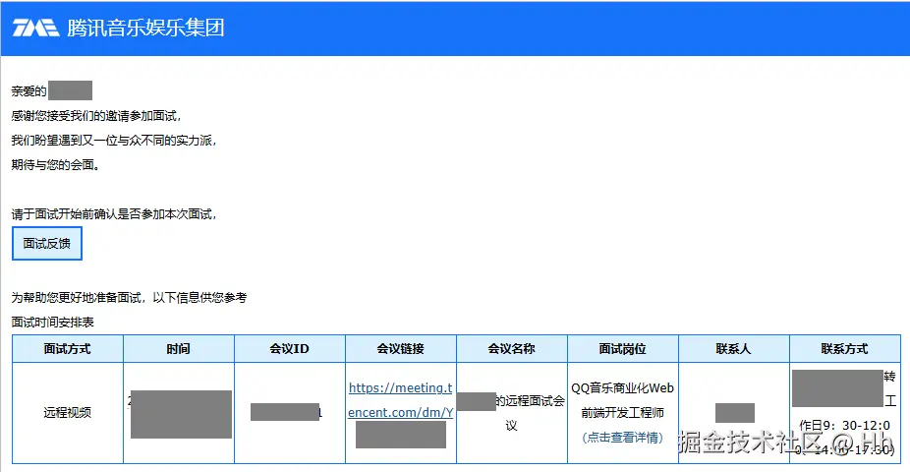
Task: Click the line 请于面试开始前确认是否参加本次面试
Action: tap(114, 214)
